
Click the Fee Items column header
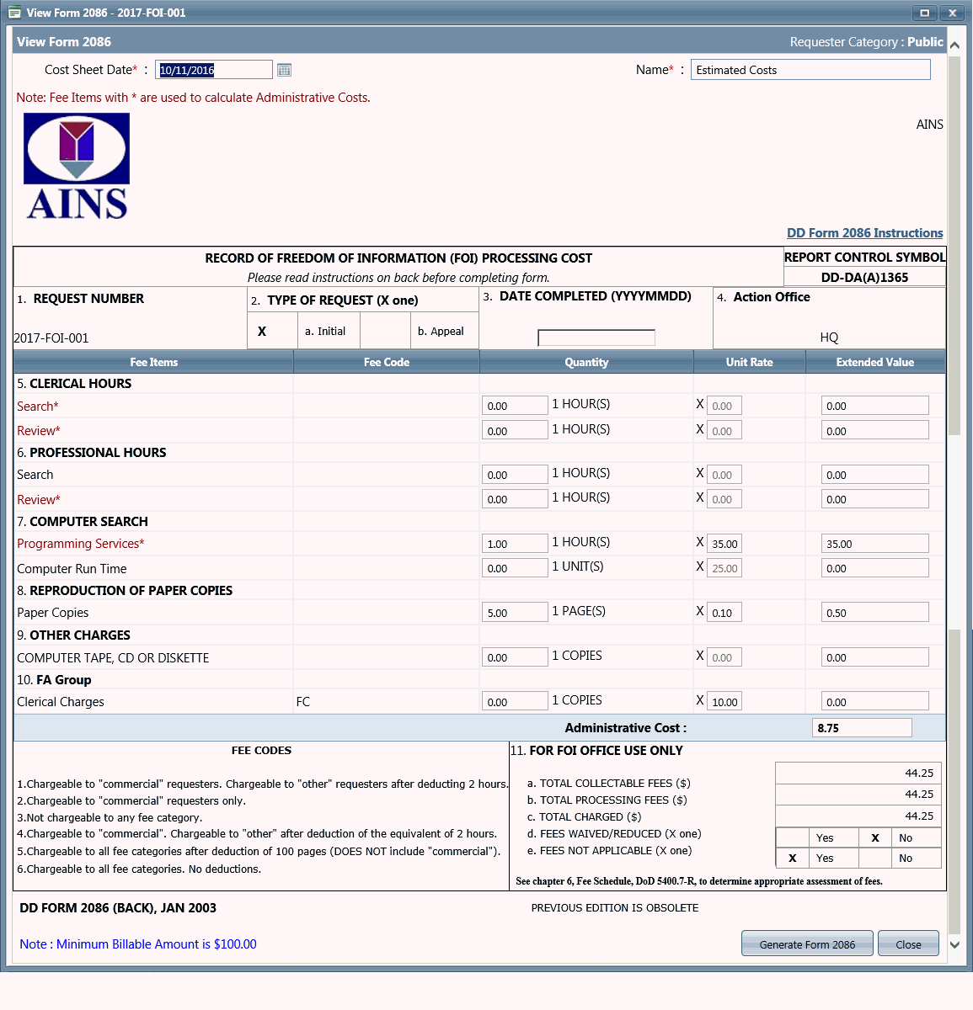(x=154, y=362)
